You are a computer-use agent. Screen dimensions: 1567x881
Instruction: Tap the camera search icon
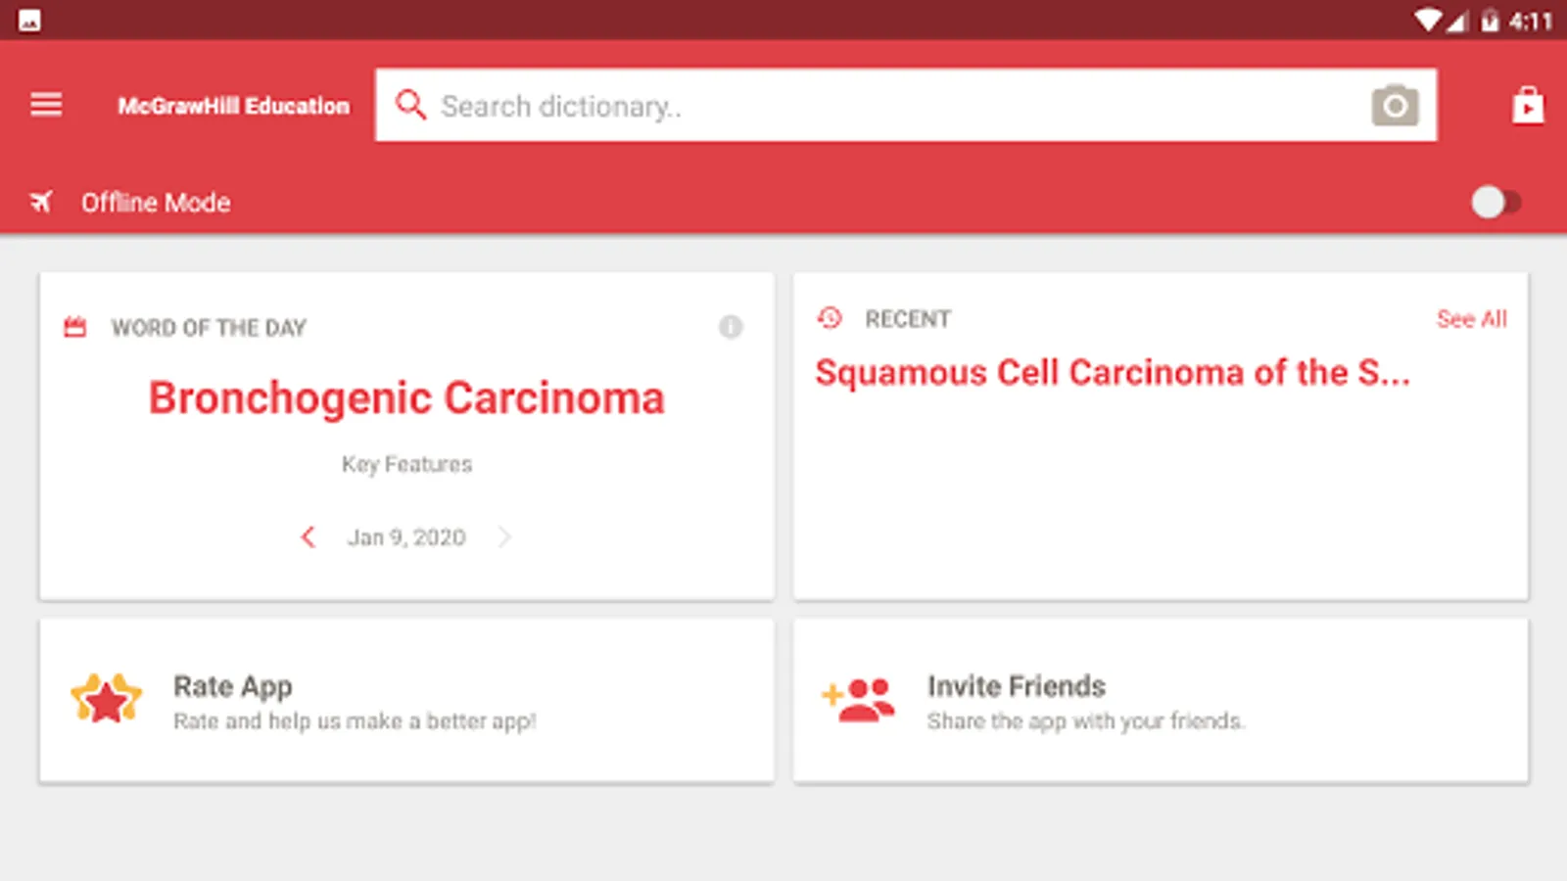point(1395,105)
